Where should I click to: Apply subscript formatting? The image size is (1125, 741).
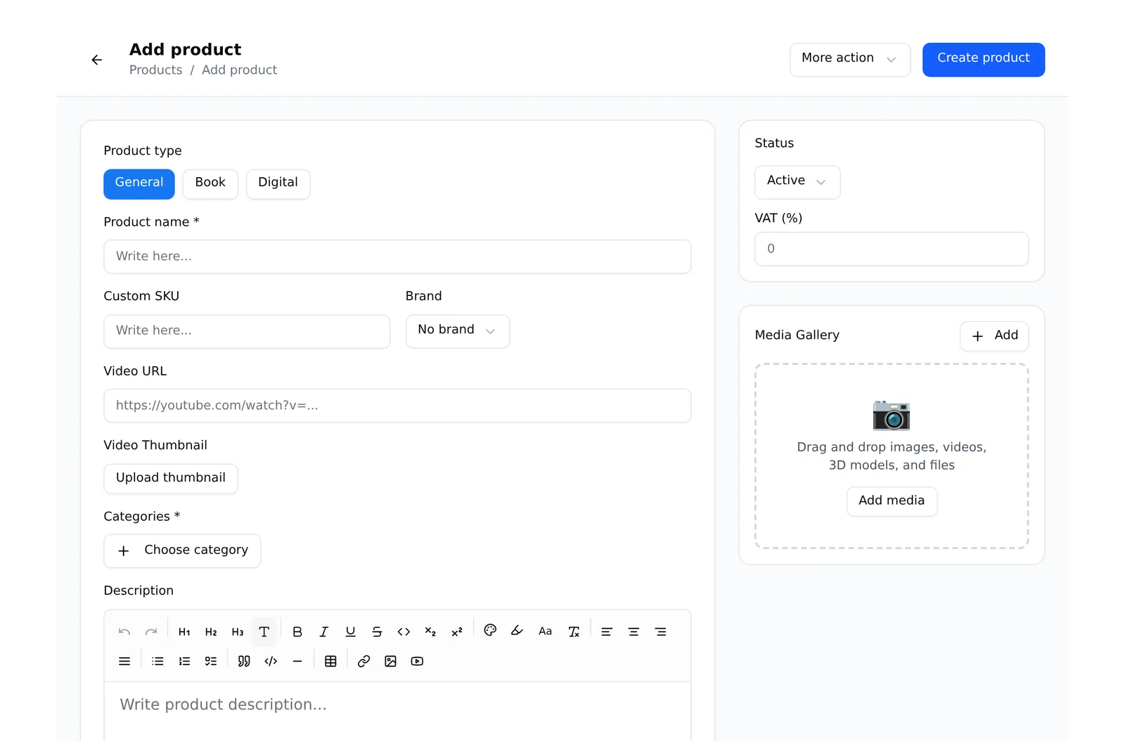[430, 632]
